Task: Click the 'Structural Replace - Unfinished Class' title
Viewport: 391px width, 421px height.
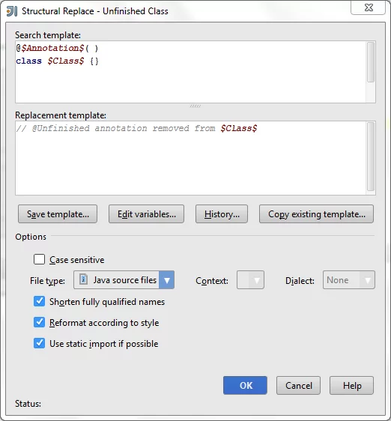Action: click(95, 11)
